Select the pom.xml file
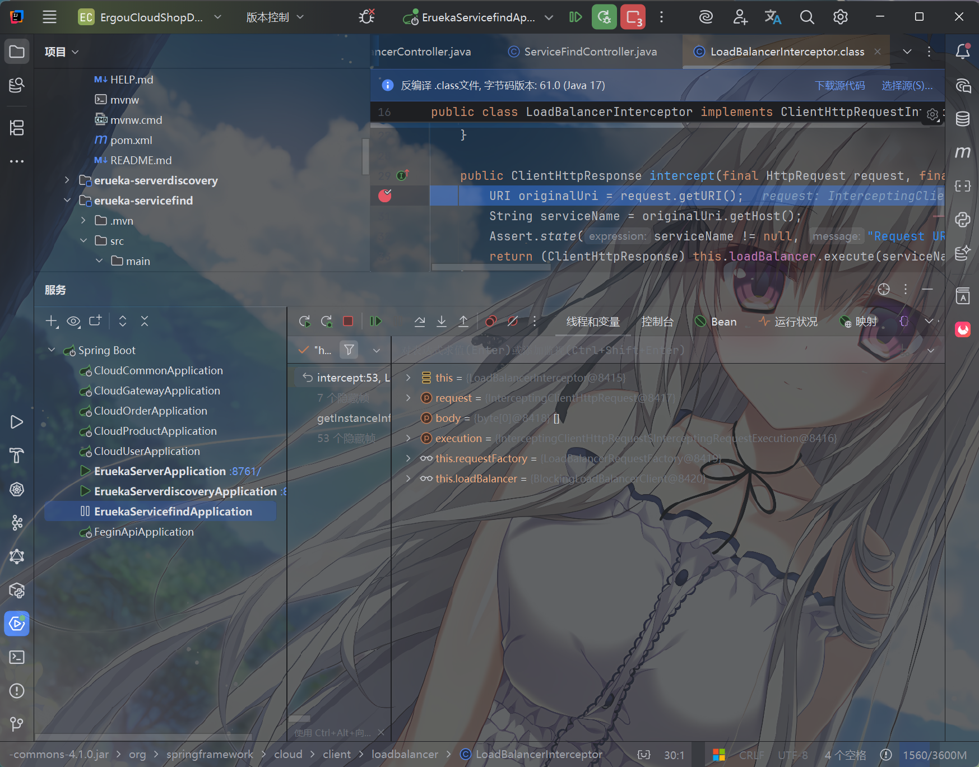The height and width of the screenshot is (767, 979). [x=131, y=140]
